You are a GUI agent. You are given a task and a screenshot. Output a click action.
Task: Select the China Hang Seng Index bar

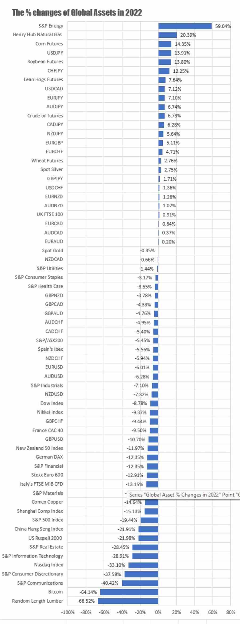(148, 529)
